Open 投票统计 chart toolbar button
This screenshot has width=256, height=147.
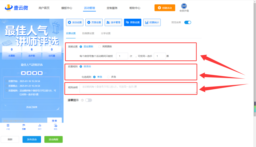[152, 22]
